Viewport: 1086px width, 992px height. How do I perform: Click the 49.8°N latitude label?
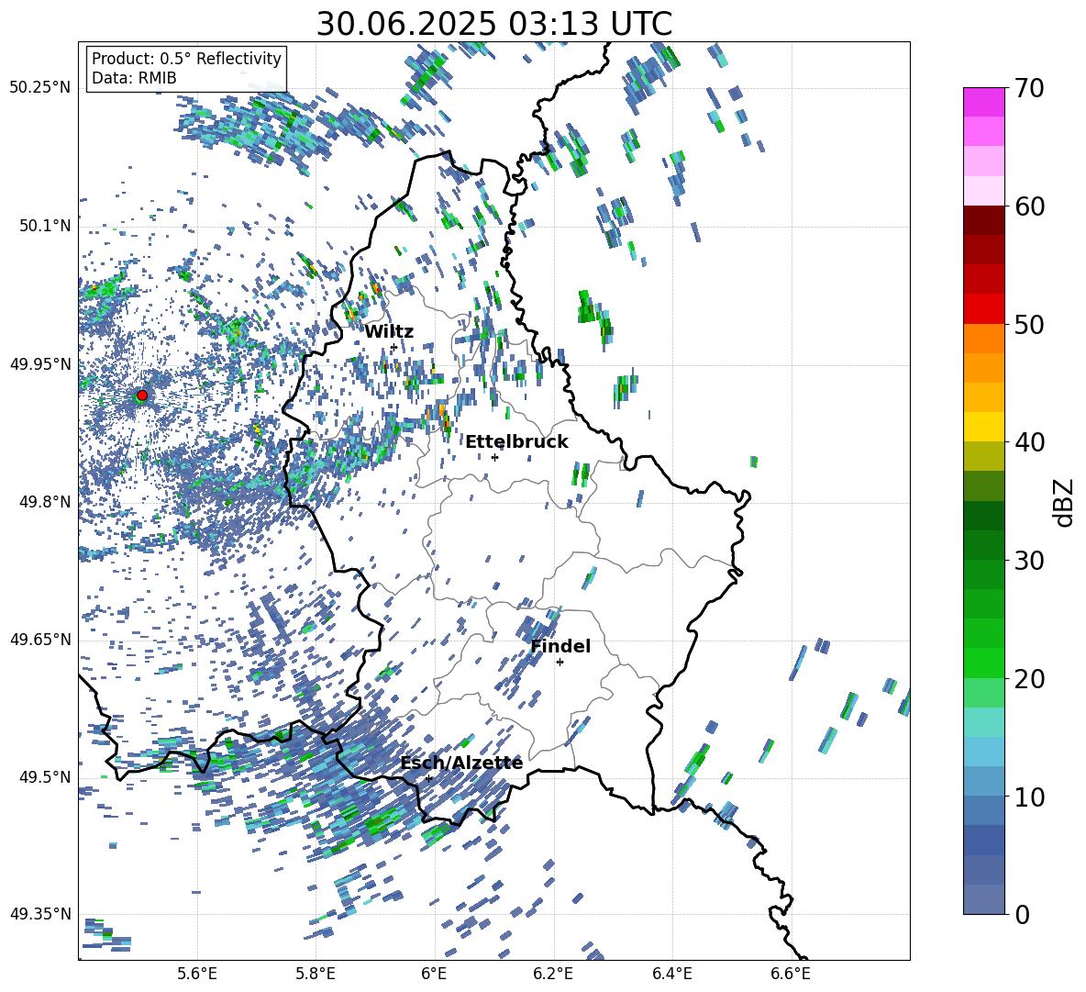(x=45, y=502)
